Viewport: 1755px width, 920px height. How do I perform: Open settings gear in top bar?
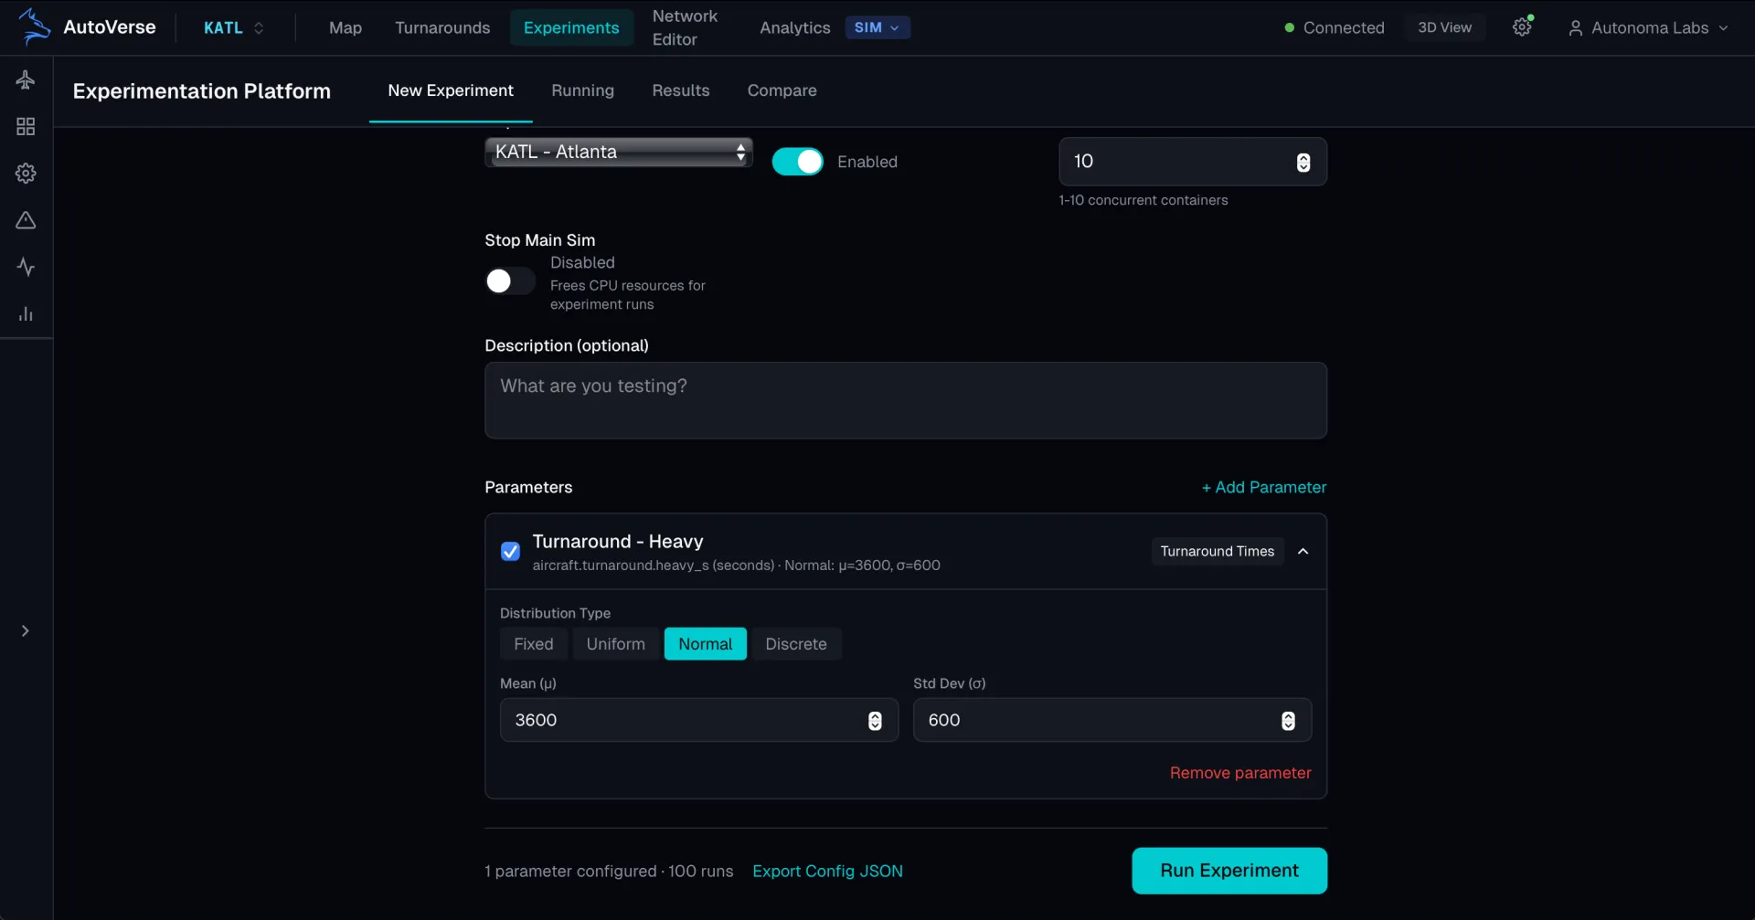click(1522, 27)
